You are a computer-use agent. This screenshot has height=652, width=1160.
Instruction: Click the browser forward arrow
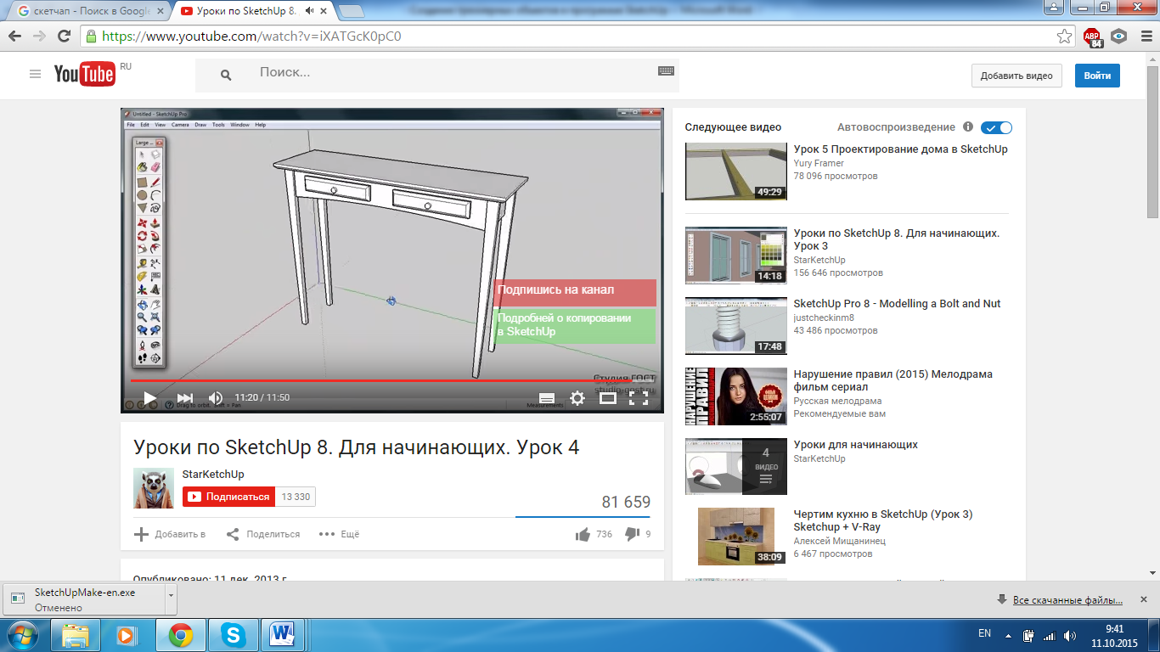pyautogui.click(x=39, y=37)
